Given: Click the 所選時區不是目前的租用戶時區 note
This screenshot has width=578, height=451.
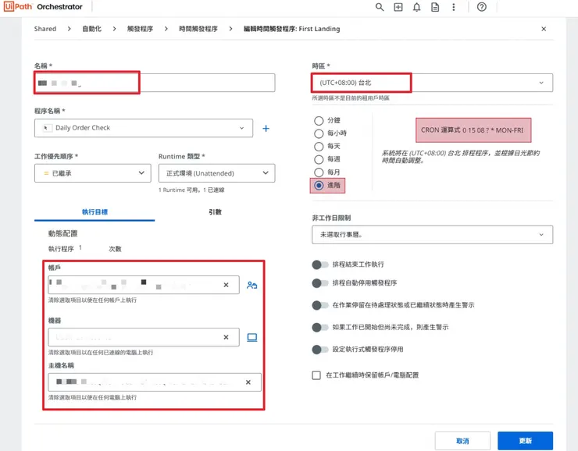Looking at the screenshot, I should (x=351, y=98).
